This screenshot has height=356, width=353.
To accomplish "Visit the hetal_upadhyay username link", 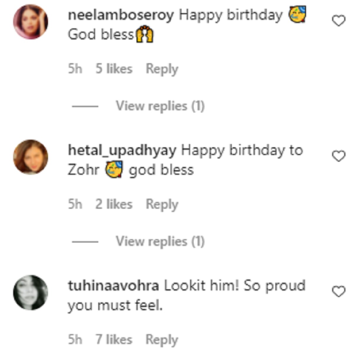I will (122, 151).
